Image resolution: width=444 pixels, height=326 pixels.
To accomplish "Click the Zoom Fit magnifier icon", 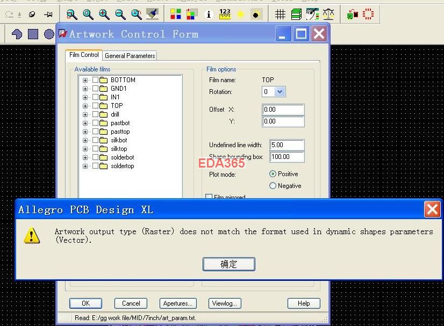I will pyautogui.click(x=88, y=14).
